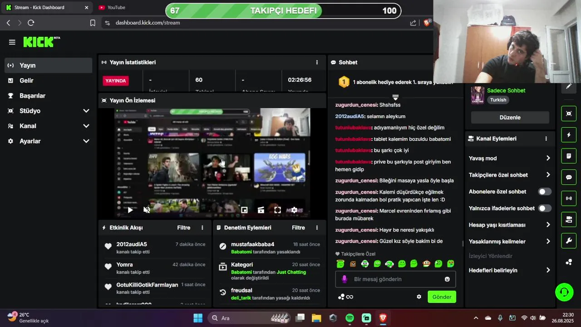The width and height of the screenshot is (581, 327).
Task: Click the Turkish language tag
Action: pyautogui.click(x=498, y=100)
